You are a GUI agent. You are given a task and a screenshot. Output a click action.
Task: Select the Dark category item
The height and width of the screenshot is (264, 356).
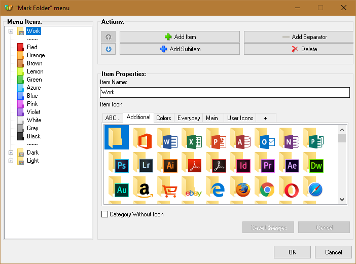[32, 153]
